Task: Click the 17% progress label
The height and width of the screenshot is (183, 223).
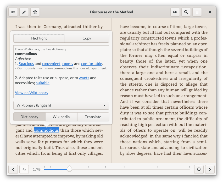Action: pos(37,169)
